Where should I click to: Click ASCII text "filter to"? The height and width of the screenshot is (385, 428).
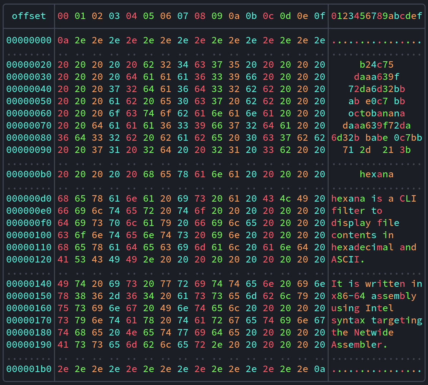(357, 211)
